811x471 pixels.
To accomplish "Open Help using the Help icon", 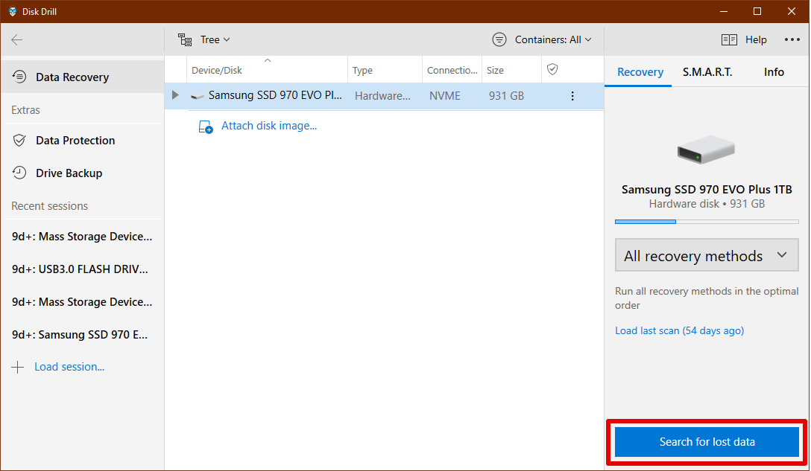I will tap(728, 39).
